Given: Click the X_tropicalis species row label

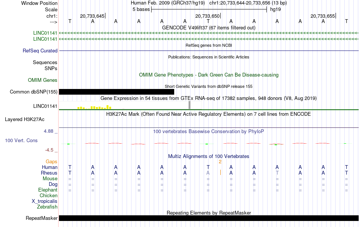Looking at the screenshot, I should (45, 201).
